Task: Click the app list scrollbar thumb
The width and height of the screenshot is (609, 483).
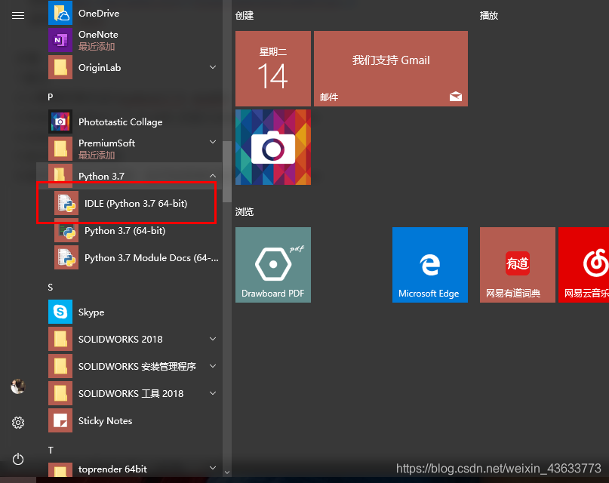Action: 227,171
